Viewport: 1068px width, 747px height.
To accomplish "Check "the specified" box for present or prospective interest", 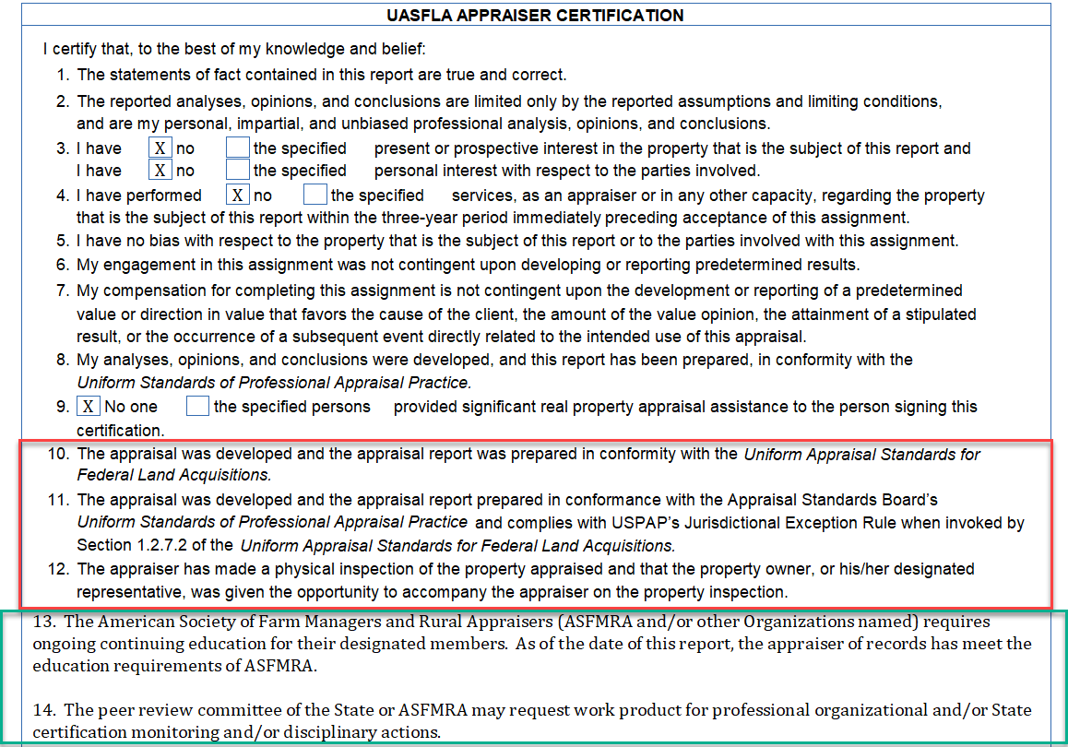I will click(238, 148).
